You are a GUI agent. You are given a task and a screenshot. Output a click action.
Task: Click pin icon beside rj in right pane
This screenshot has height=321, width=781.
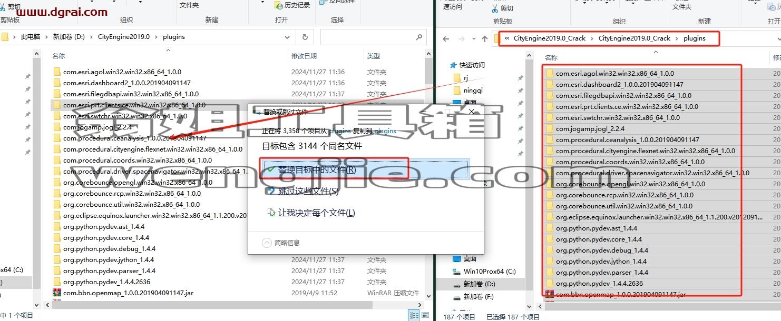521,78
